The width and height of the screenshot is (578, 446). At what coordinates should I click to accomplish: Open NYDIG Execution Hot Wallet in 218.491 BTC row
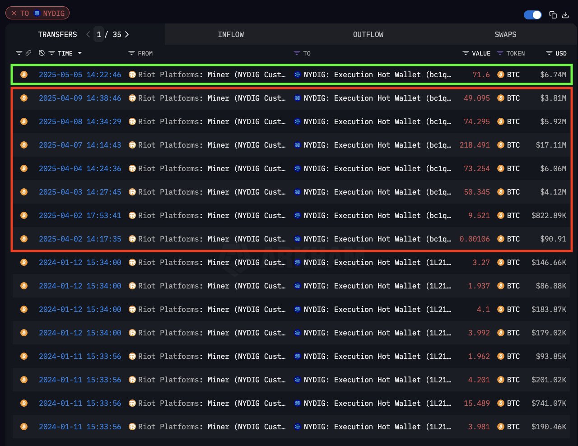[x=377, y=145]
